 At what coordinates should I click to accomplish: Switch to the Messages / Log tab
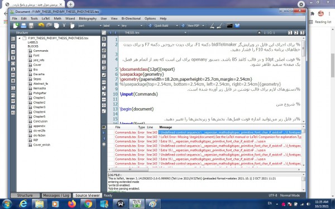point(56,196)
